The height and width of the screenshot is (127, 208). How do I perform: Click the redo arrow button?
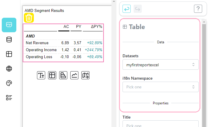[x=138, y=9]
